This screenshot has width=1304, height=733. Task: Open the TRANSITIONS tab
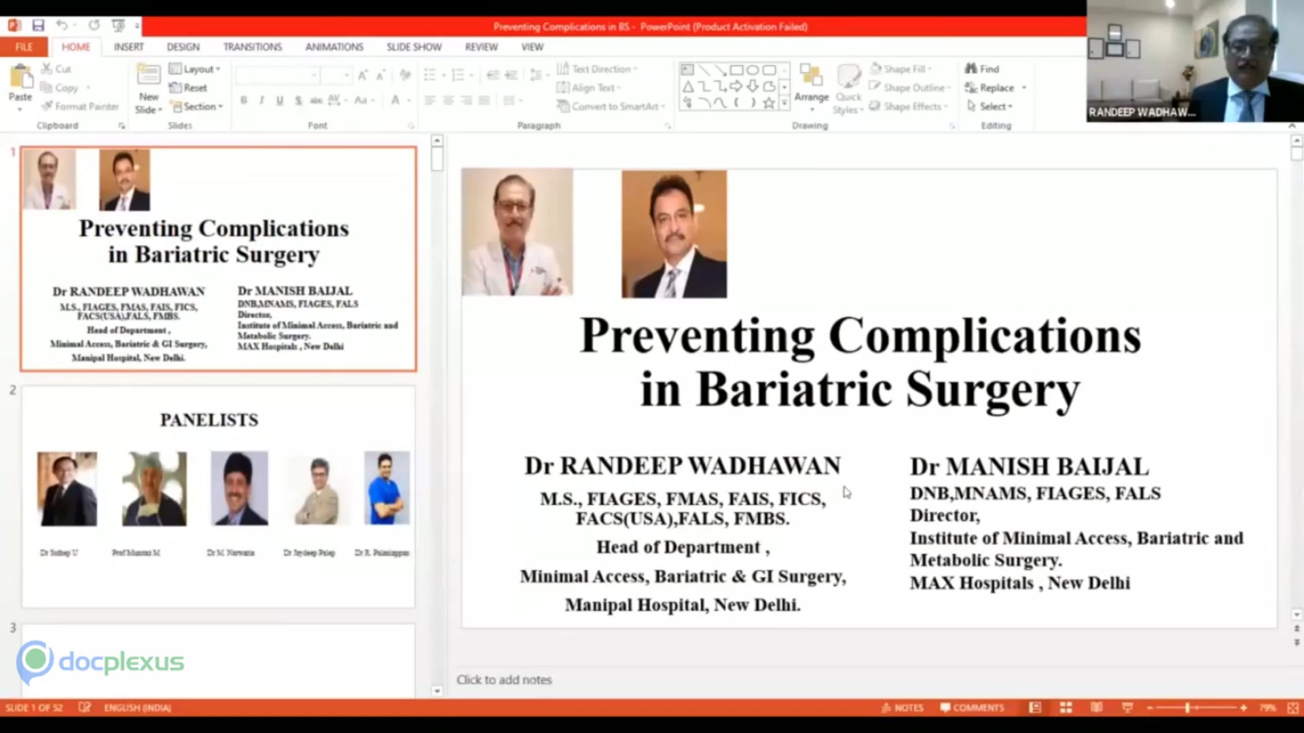pos(253,47)
